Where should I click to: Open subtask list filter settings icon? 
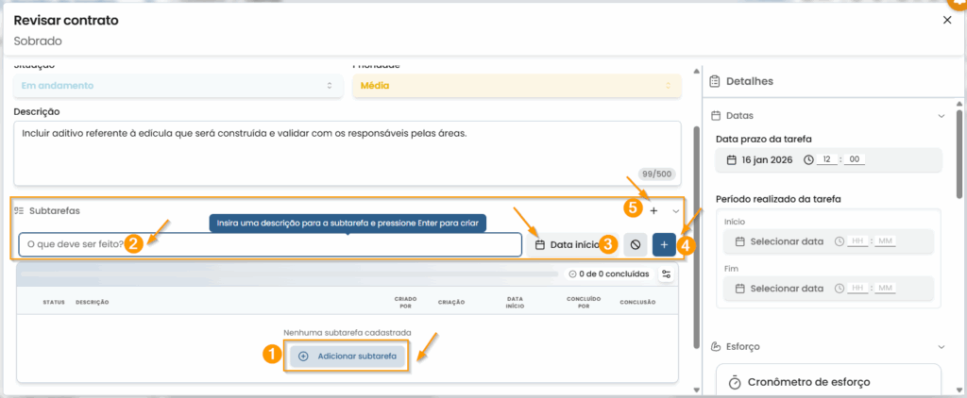coord(666,274)
